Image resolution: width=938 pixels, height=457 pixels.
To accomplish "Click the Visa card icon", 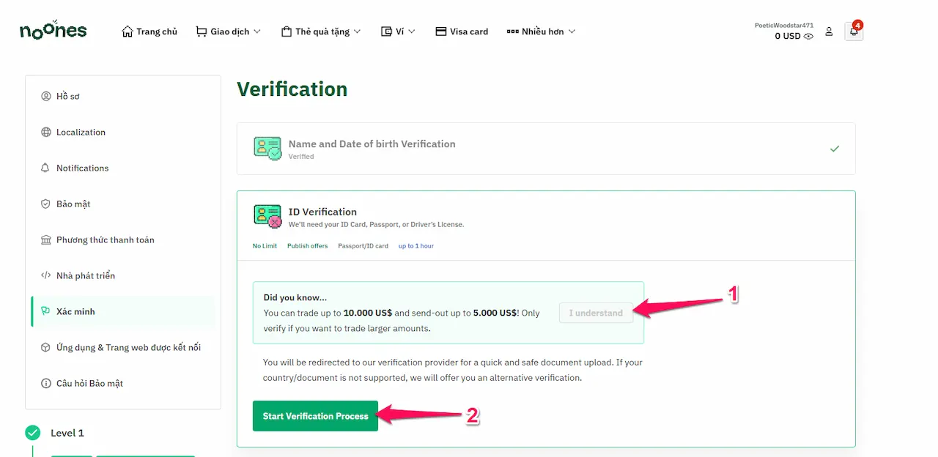I will (440, 31).
